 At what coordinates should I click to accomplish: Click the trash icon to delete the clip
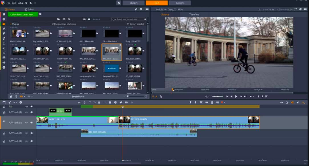pos(212,102)
